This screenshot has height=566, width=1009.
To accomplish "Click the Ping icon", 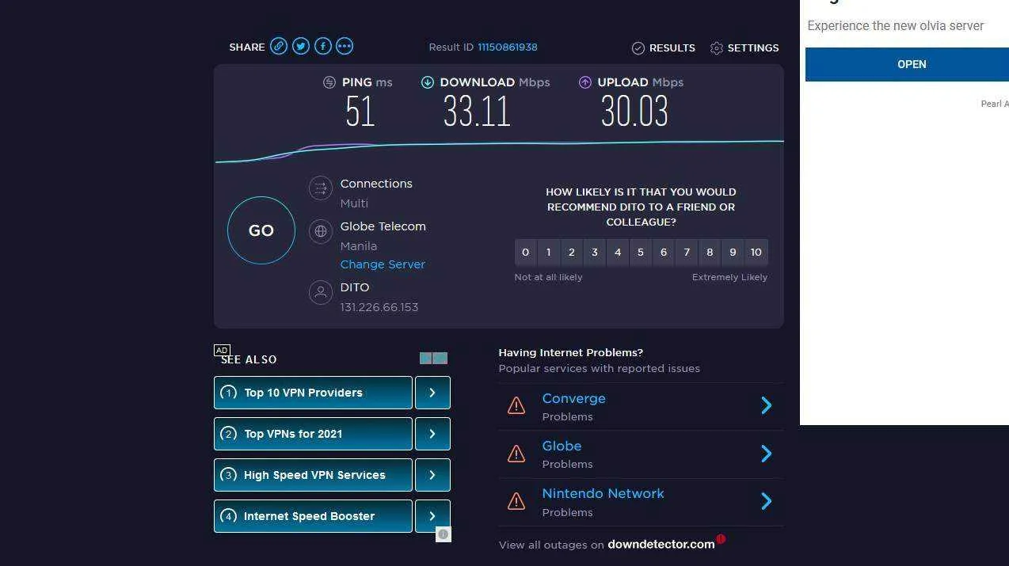I will (x=329, y=82).
